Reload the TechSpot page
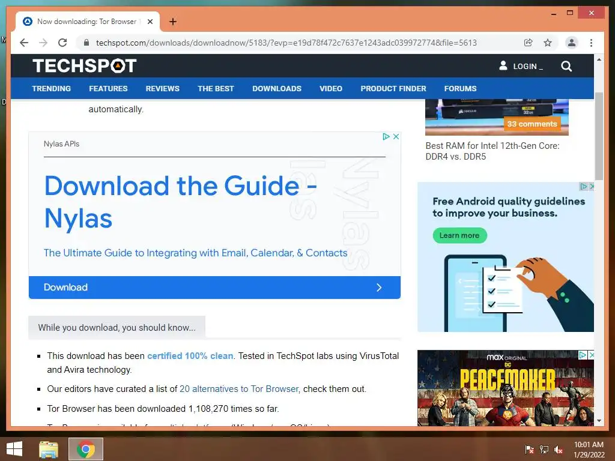615x461 pixels. (x=62, y=43)
